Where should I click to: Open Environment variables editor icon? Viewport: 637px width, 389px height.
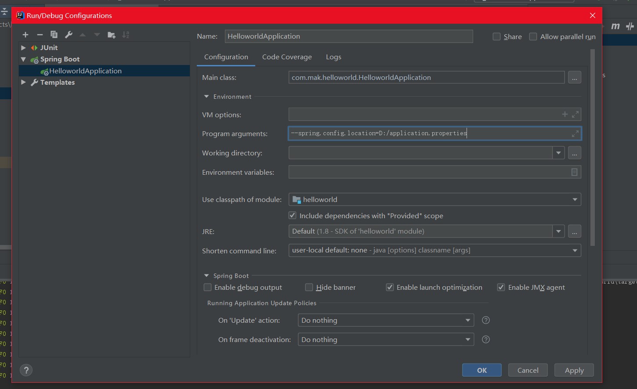[x=574, y=172]
